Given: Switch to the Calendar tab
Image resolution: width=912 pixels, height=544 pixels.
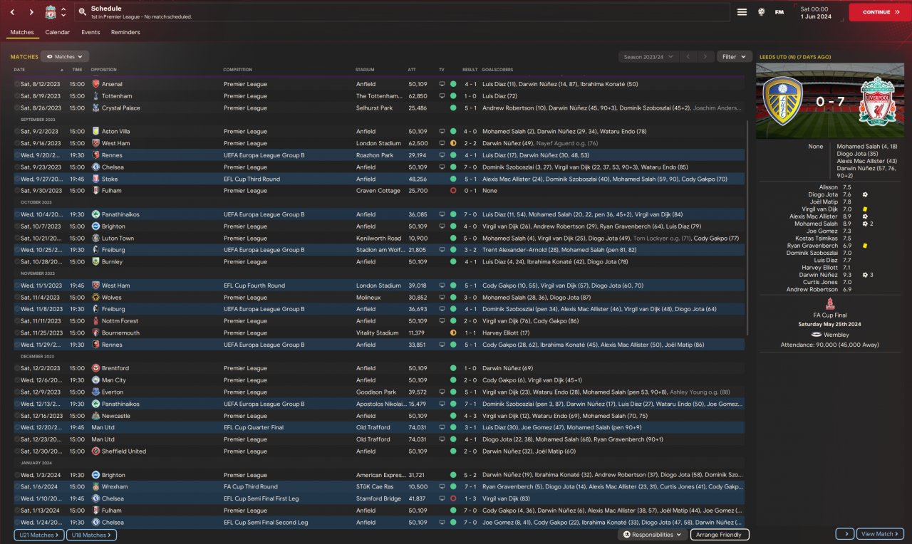Looking at the screenshot, I should pos(58,32).
